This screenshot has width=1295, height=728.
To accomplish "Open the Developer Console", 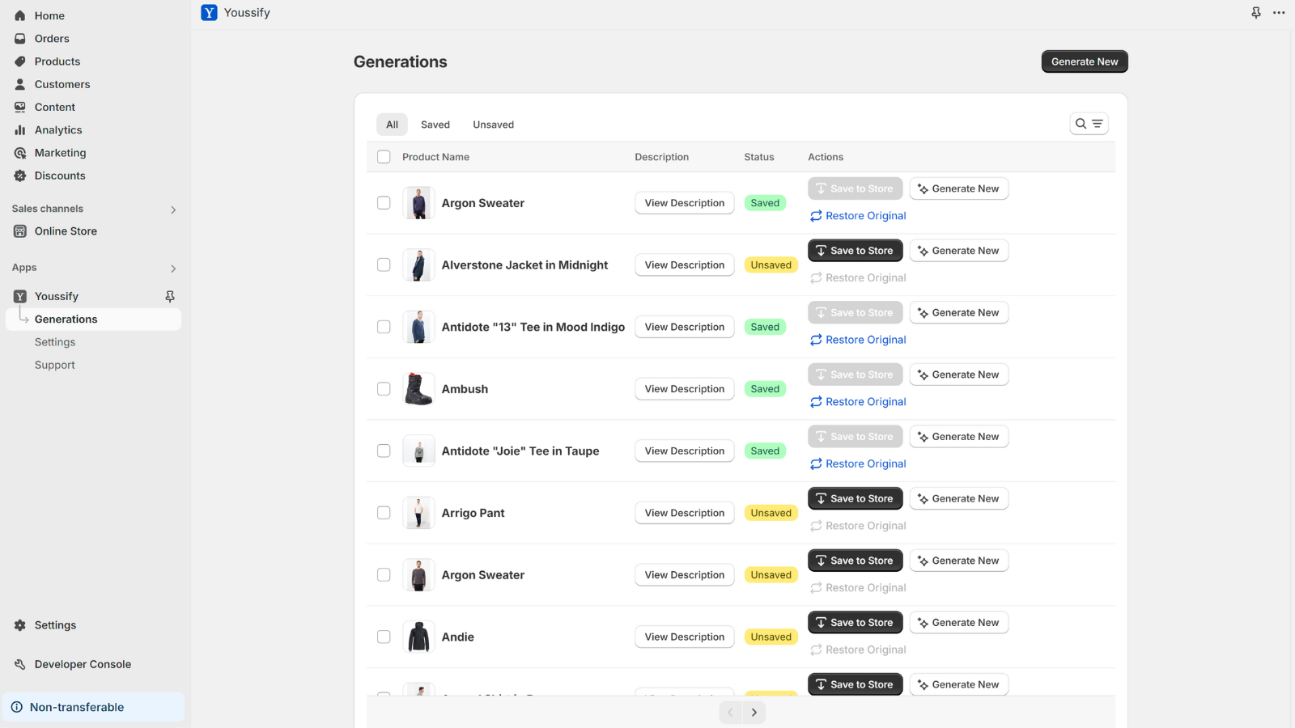I will [82, 663].
